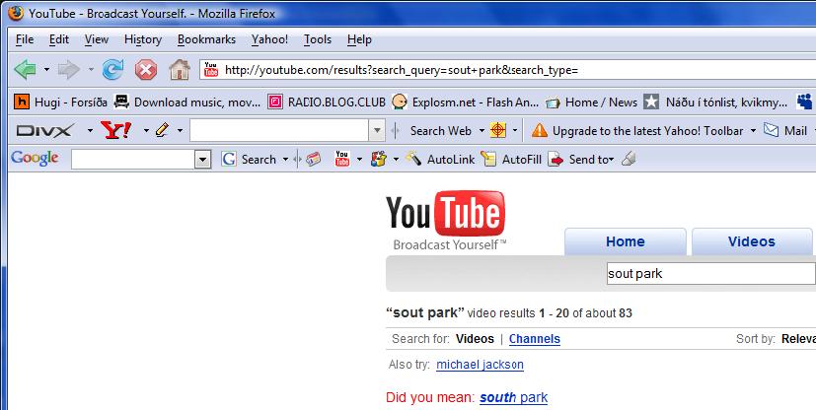The width and height of the screenshot is (816, 410).
Task: Switch to the YouTube Home tab
Action: (x=625, y=241)
